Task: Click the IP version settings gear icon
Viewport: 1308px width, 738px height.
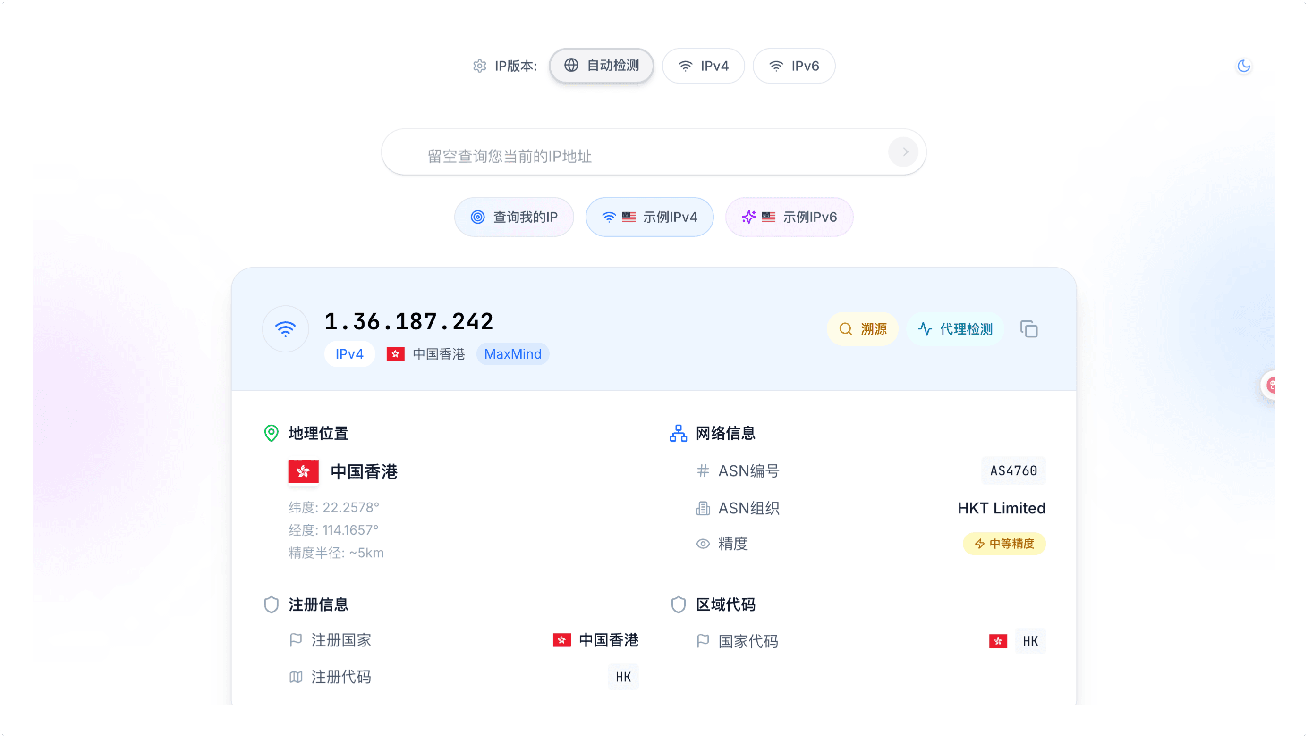Action: [x=479, y=66]
